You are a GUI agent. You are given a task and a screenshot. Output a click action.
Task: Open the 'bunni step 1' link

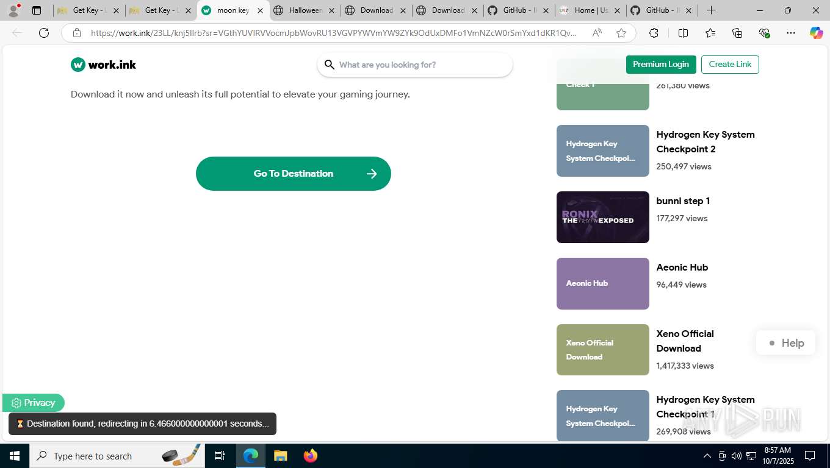pos(683,201)
